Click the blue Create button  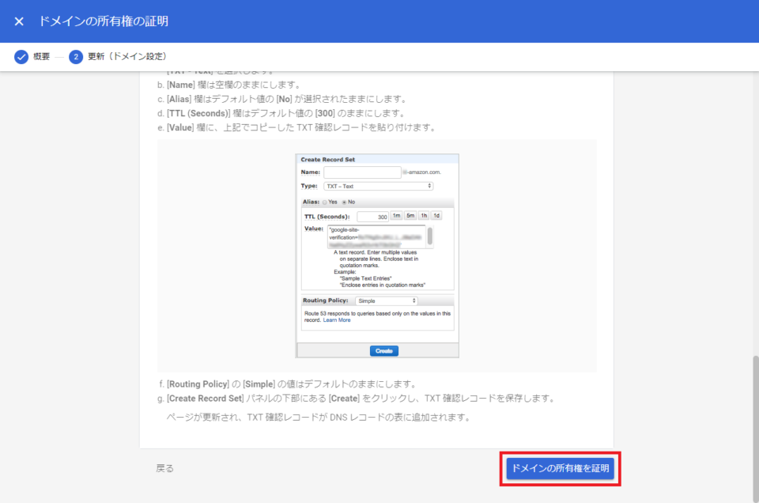384,350
